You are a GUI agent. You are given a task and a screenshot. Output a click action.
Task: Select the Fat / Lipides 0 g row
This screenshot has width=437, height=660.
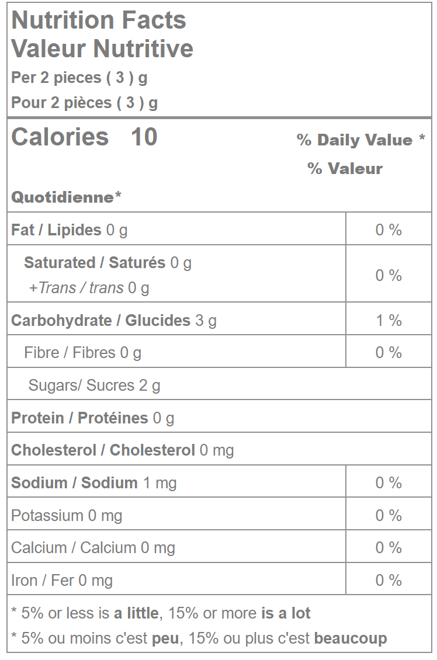coord(70,230)
